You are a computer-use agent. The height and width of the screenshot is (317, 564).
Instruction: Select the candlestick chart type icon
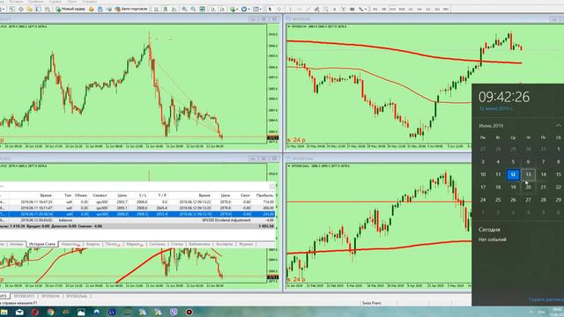tap(165, 9)
